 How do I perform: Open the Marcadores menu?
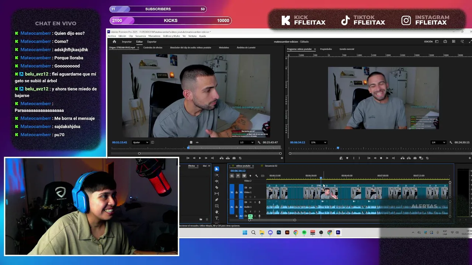pos(155,36)
